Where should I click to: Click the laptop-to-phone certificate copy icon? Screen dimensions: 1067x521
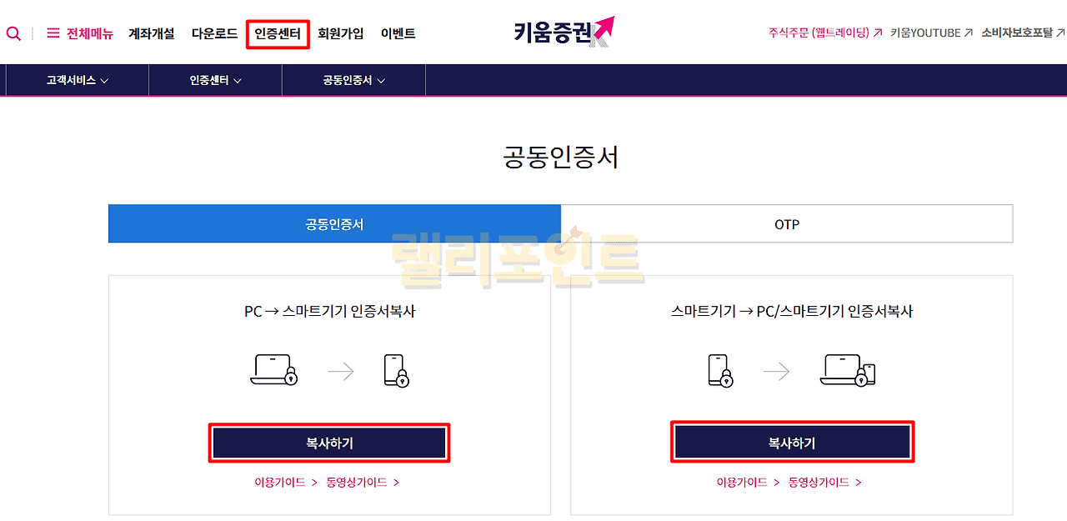(x=330, y=371)
